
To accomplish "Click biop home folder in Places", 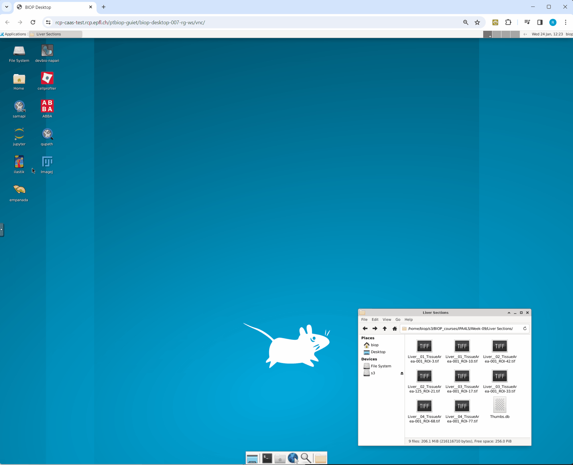I will (374, 345).
